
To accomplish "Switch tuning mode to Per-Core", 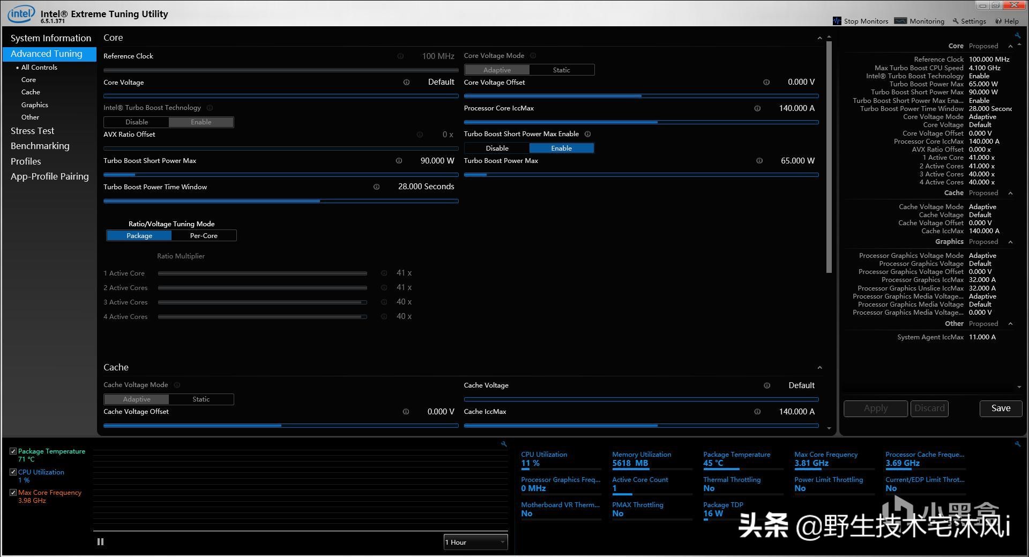I will (x=204, y=235).
